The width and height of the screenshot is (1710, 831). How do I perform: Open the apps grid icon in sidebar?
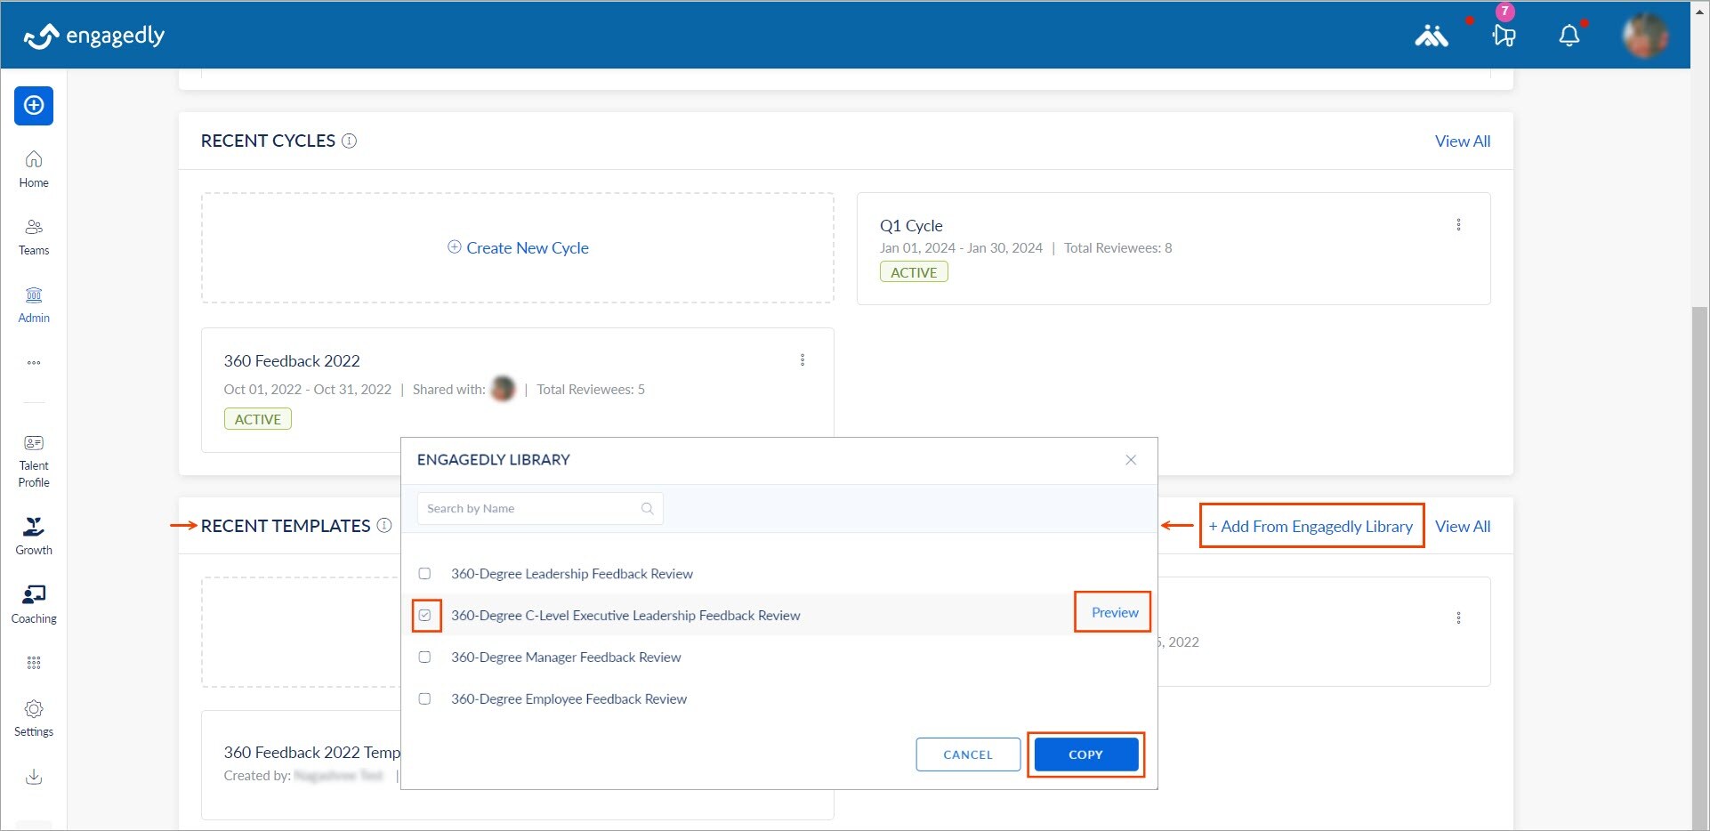point(34,663)
